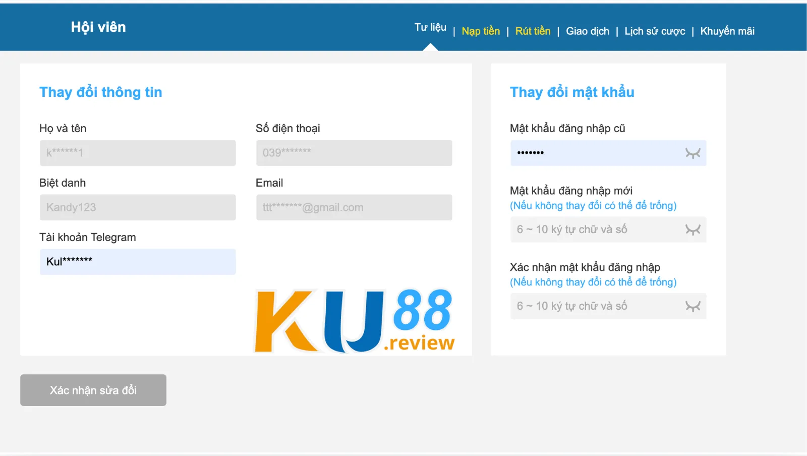This screenshot has height=456, width=807.
Task: Click the Số điện thoại field
Action: [x=354, y=153]
